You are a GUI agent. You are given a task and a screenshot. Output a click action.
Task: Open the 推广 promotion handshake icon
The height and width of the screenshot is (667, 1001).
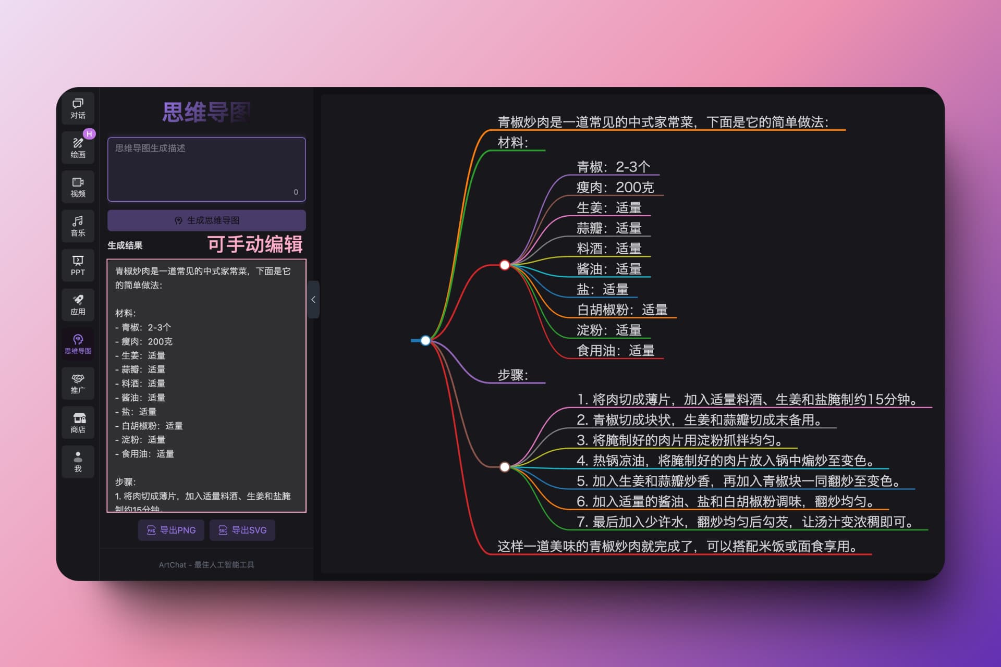click(x=78, y=383)
